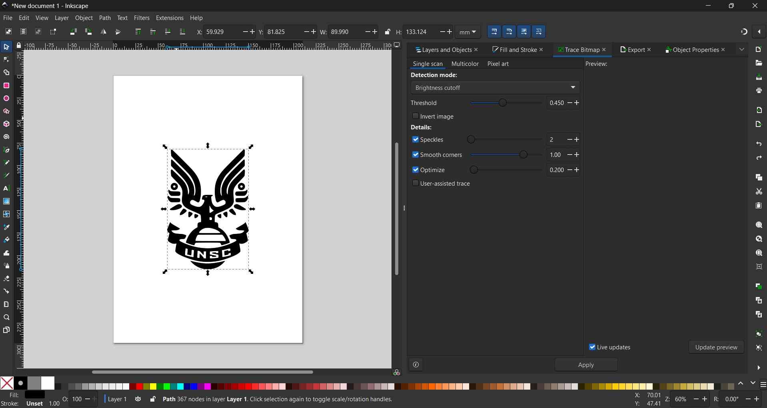Select the Dropper color picker tool
Viewport: 767px width, 408px height.
(6, 227)
